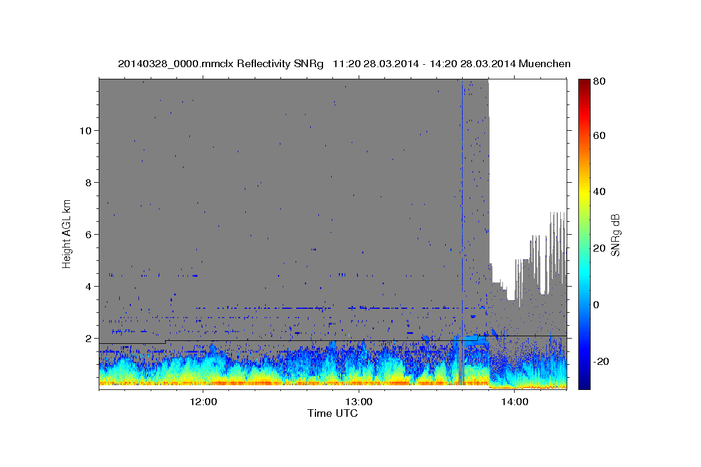Click the colorbar value -20
Screen dimensions: 701x467
(601, 361)
